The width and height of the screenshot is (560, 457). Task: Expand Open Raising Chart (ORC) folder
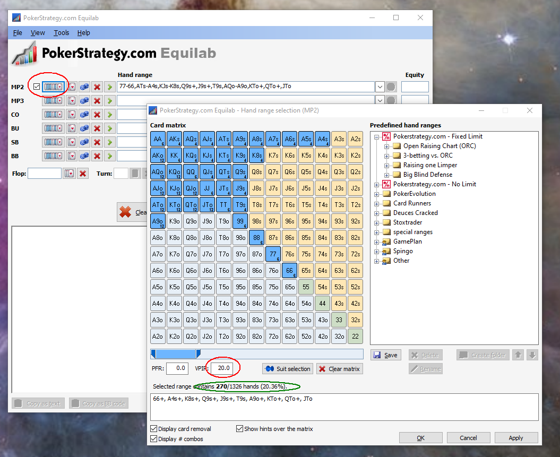tap(386, 146)
